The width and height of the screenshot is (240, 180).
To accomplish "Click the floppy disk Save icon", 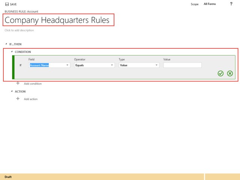I will coord(7,4).
